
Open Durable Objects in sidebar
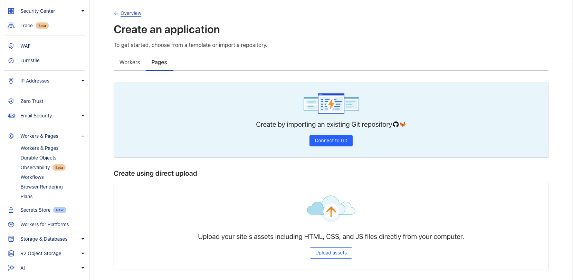[x=38, y=158]
